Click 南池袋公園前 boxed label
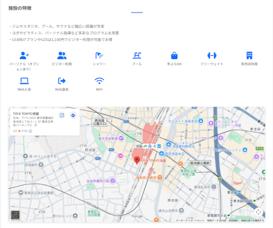The height and width of the screenshot is (228, 273). pyautogui.click(x=200, y=163)
